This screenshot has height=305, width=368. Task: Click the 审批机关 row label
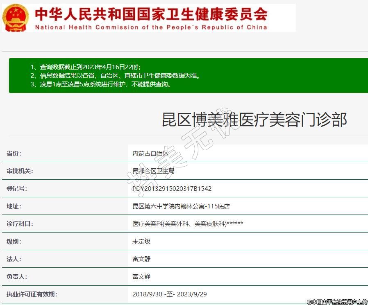[x=20, y=171]
